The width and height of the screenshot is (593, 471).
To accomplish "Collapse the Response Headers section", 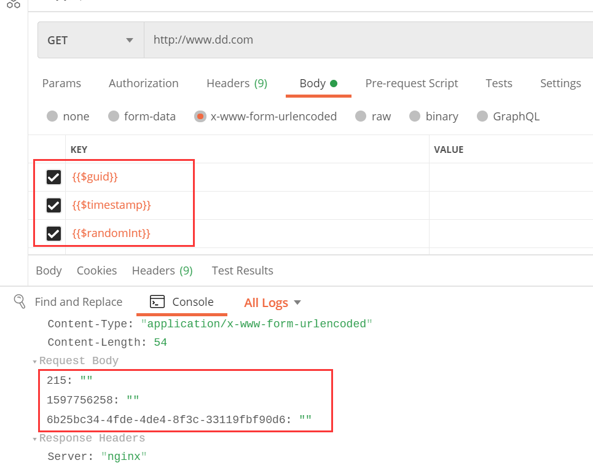I will click(x=35, y=439).
